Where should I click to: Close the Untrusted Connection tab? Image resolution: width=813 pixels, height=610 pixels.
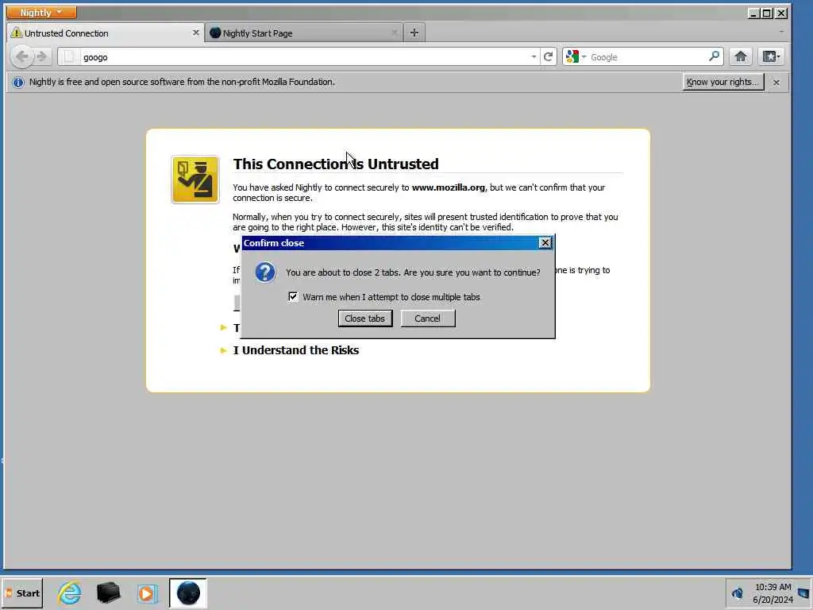(195, 33)
